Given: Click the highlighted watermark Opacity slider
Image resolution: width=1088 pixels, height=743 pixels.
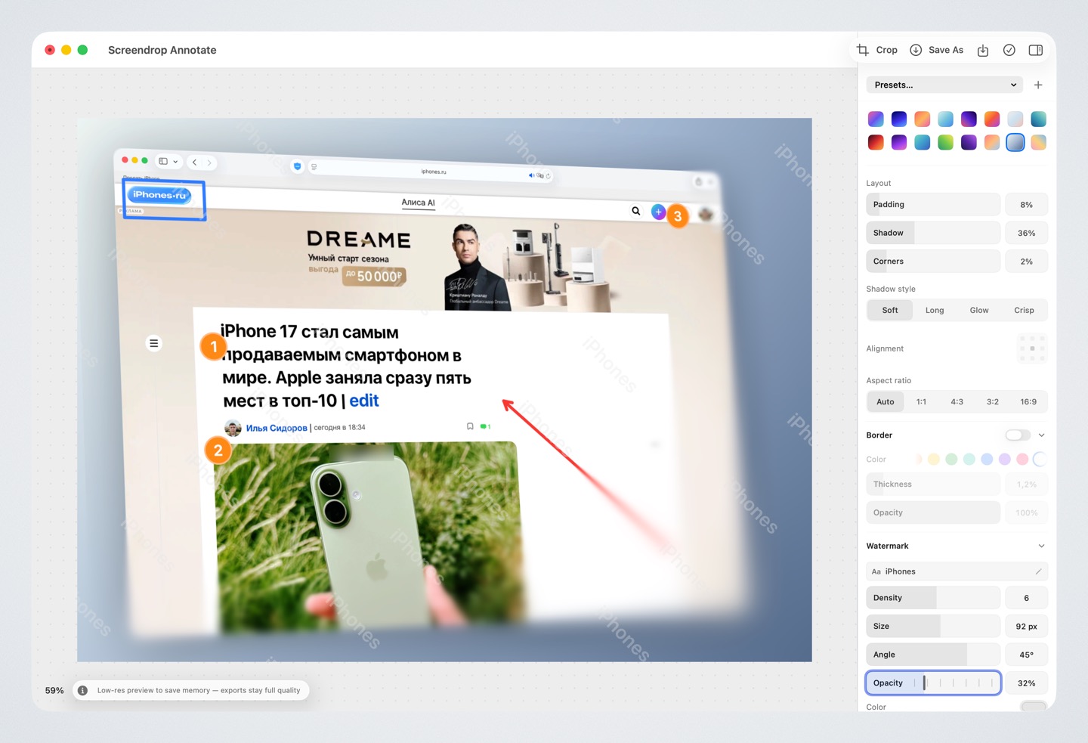Looking at the screenshot, I should (x=933, y=683).
